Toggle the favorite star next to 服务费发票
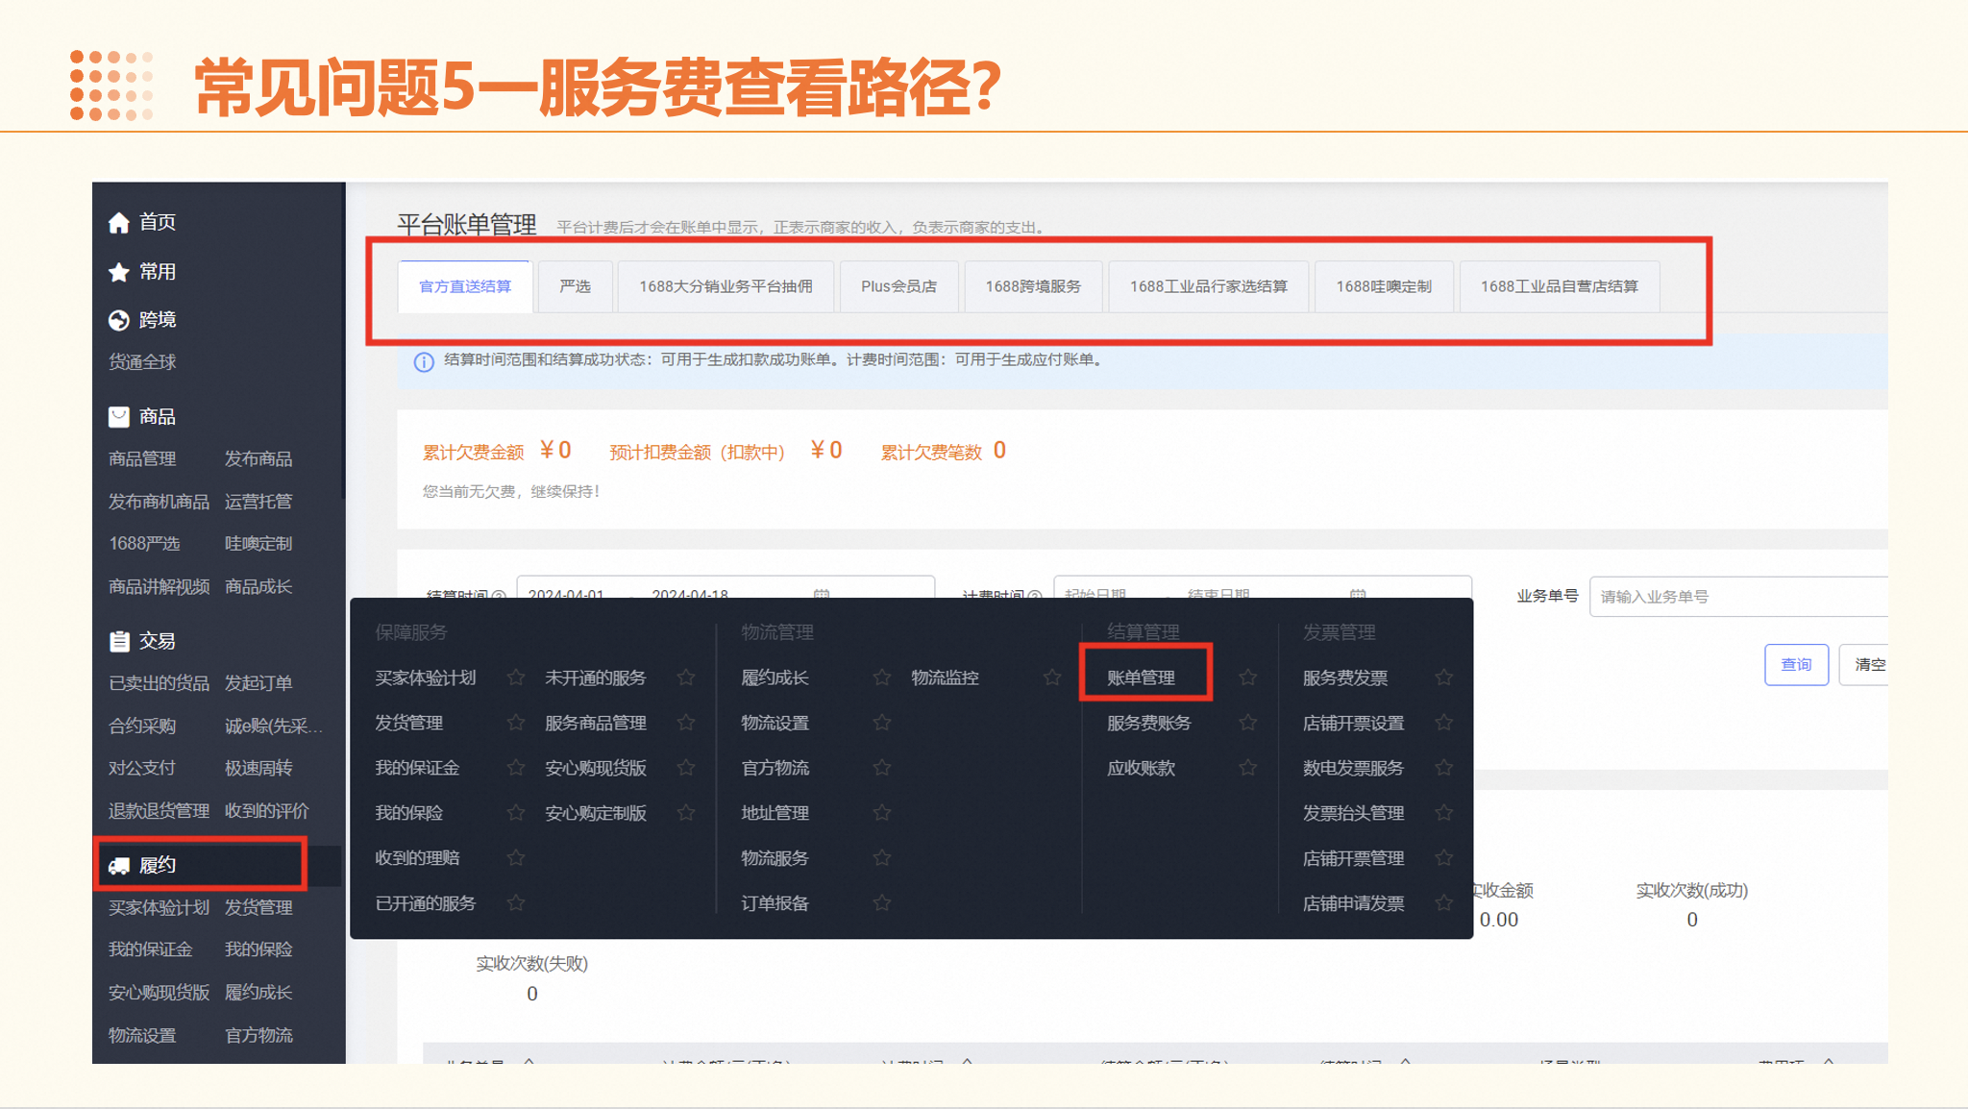 (1443, 678)
